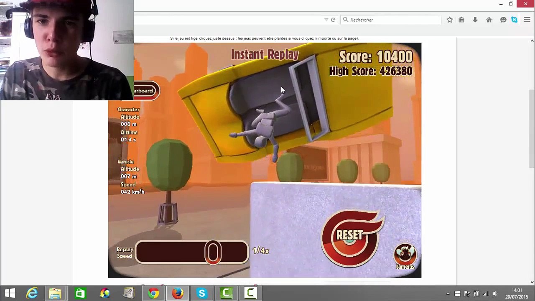Click the page vertical scrollbar thumb
The image size is (535, 301).
click(x=532, y=129)
